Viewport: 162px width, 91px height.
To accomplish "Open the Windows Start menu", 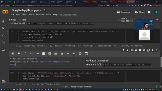I will pyautogui.click(x=2, y=90).
